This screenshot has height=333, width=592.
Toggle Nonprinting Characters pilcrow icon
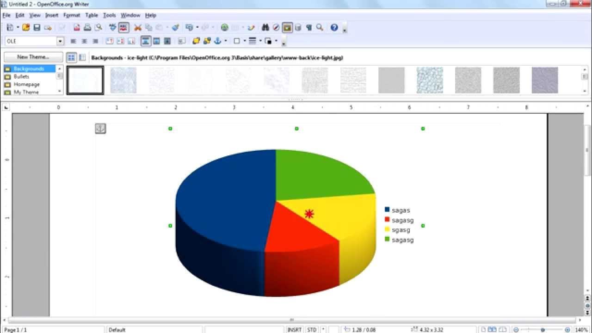coord(309,27)
